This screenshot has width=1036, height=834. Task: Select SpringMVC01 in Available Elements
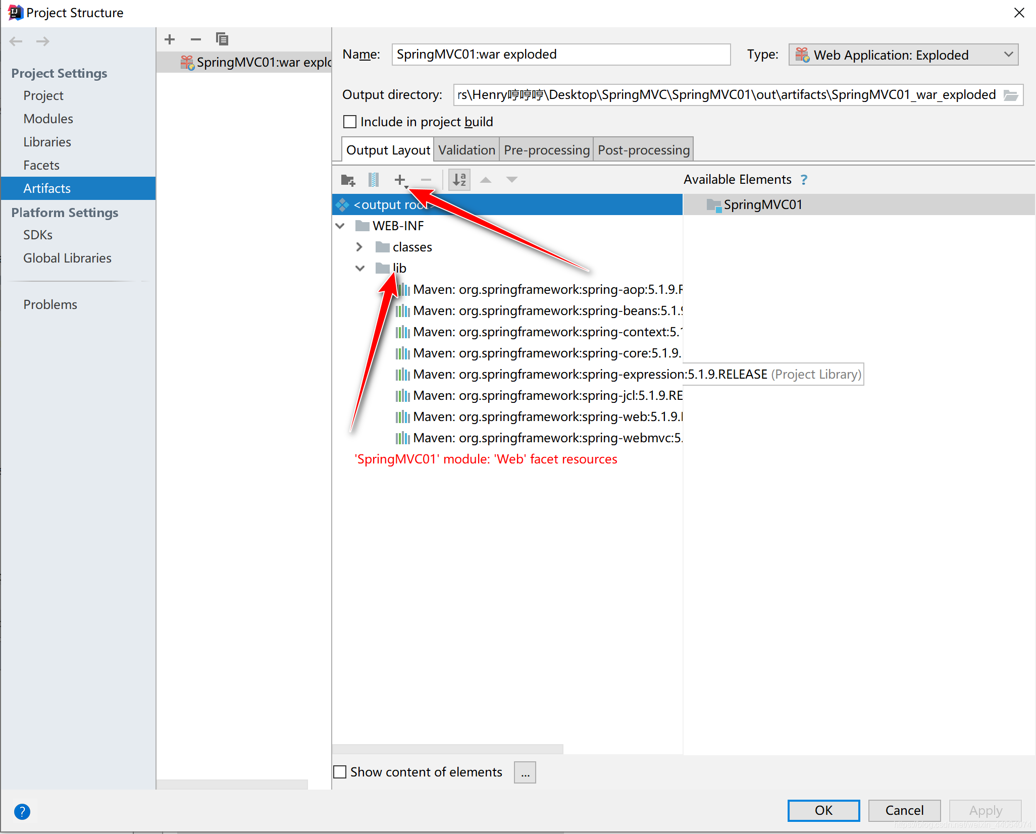coord(859,204)
